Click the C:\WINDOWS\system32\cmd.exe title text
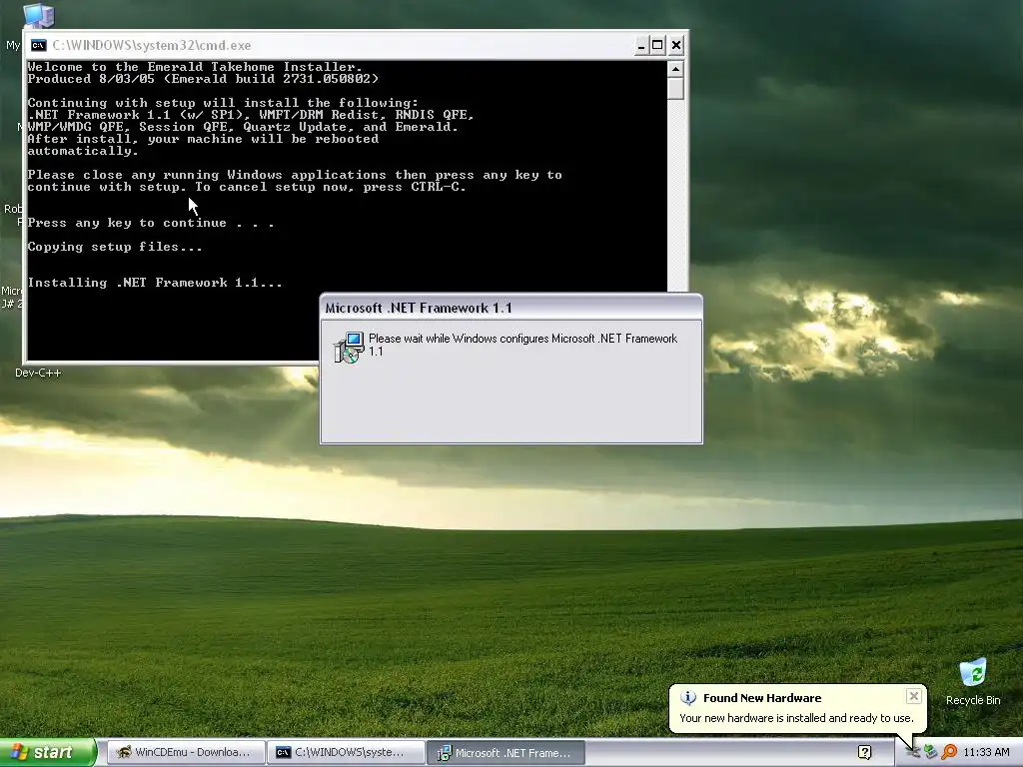The height and width of the screenshot is (767, 1023). [152, 45]
